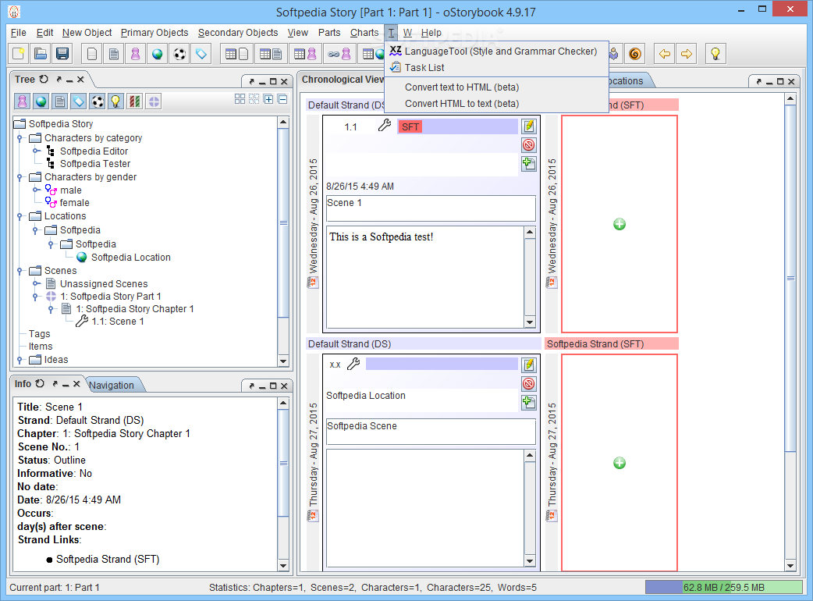This screenshot has height=601, width=813.
Task: Click the red no-entry icon on Softpedia Scene card
Action: click(529, 383)
